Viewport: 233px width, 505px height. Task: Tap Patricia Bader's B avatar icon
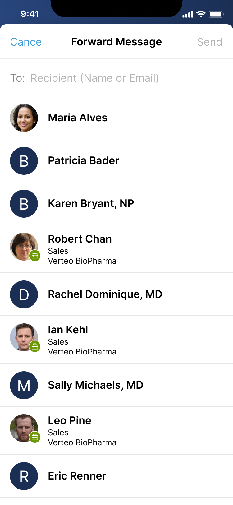(24, 161)
